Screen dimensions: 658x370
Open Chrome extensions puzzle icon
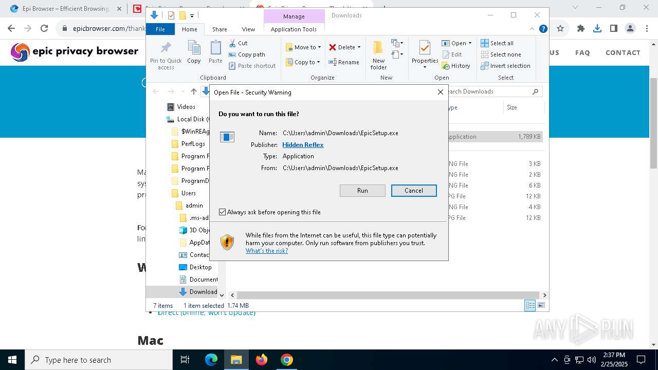coord(581,29)
